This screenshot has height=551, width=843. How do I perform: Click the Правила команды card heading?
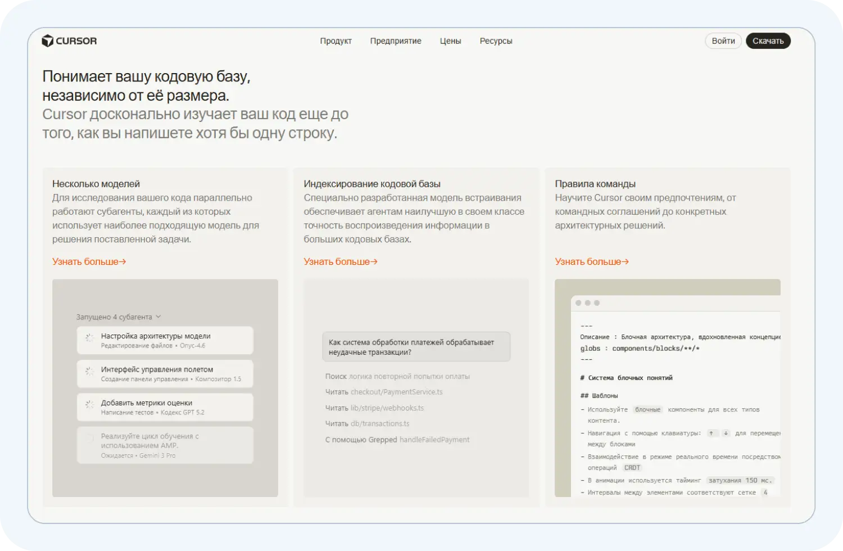pos(595,184)
